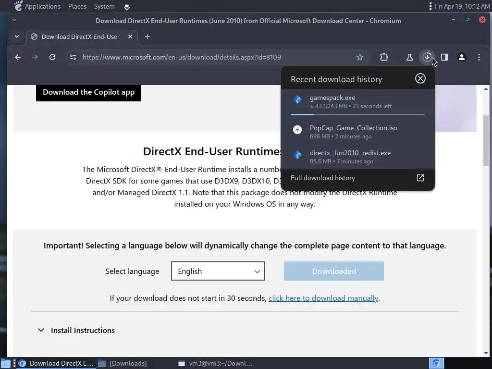Open the Extensions puzzle icon
The image size is (492, 369).
click(384, 57)
